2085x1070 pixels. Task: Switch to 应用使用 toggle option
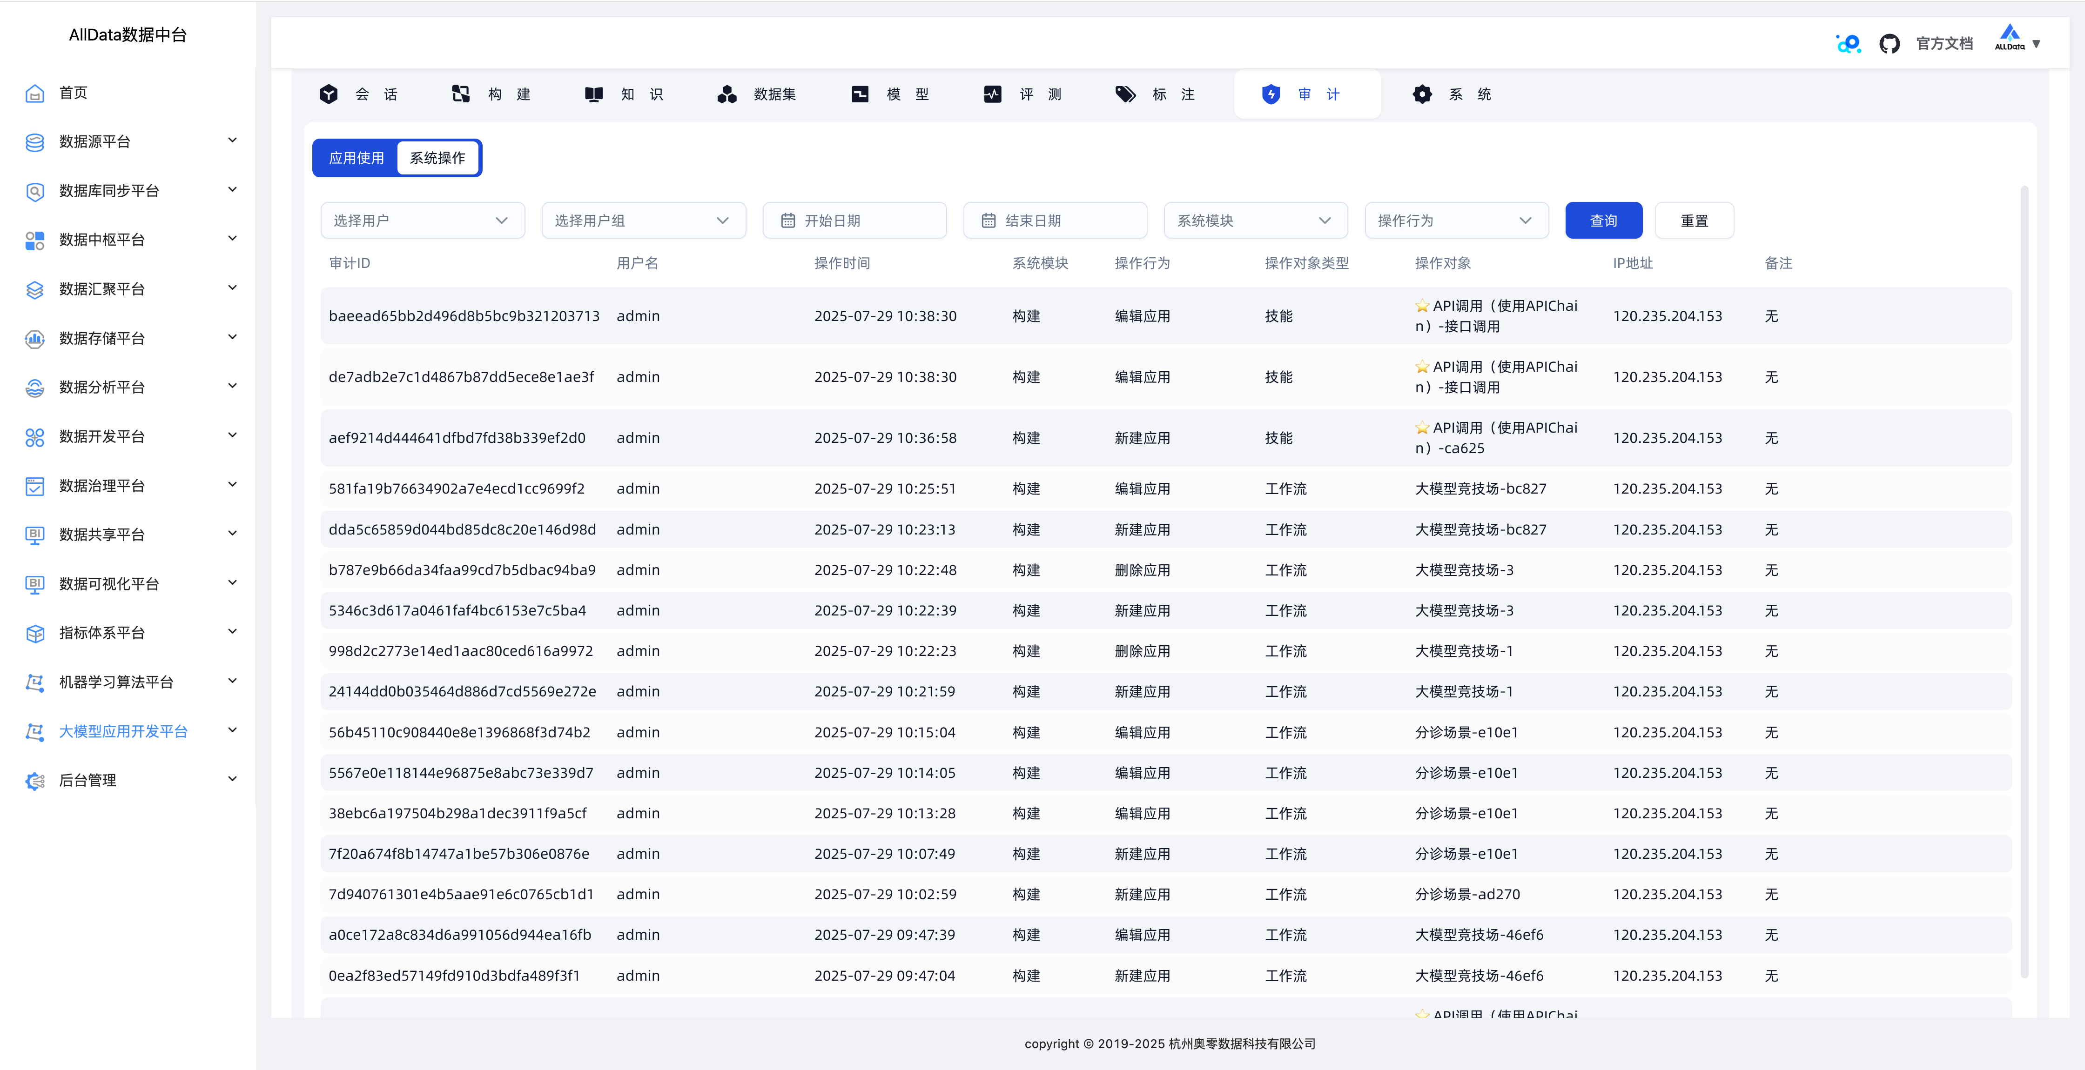[x=356, y=158]
